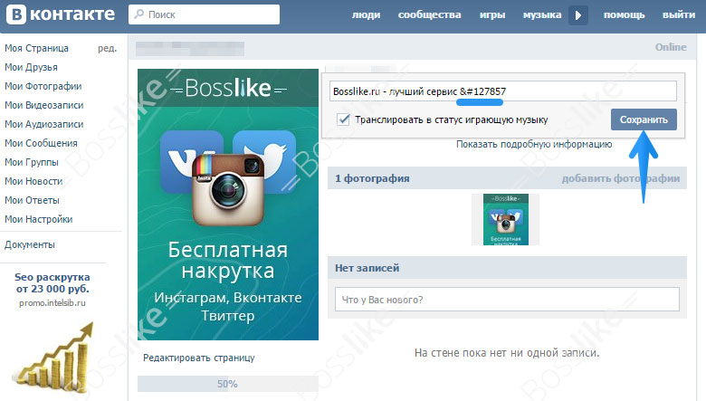Click the magnifier icon in the search box
This screenshot has height=401, width=706.
(139, 14)
